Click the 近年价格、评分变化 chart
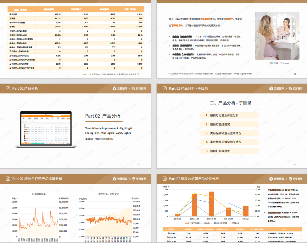 coord(109,218)
